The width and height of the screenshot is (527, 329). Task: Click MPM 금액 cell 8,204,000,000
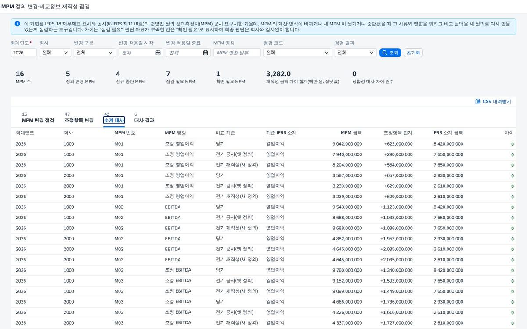347,165
